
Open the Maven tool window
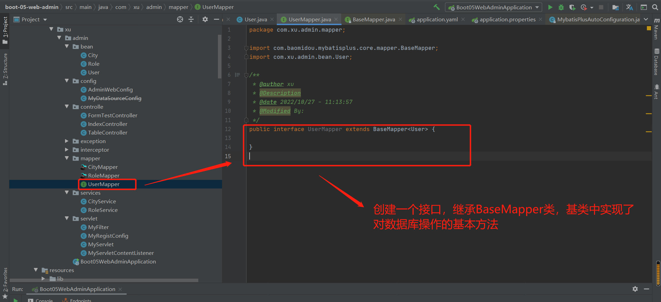pos(657,29)
